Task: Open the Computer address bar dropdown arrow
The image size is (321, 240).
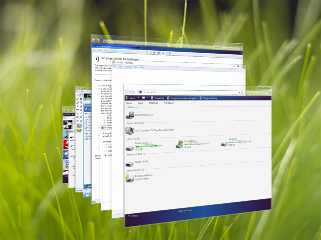Action: [239, 93]
